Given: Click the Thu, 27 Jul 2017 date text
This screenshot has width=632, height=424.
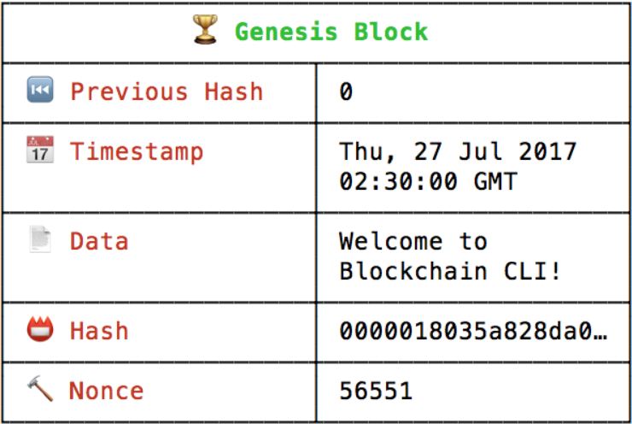Looking at the screenshot, I should click(x=458, y=151).
